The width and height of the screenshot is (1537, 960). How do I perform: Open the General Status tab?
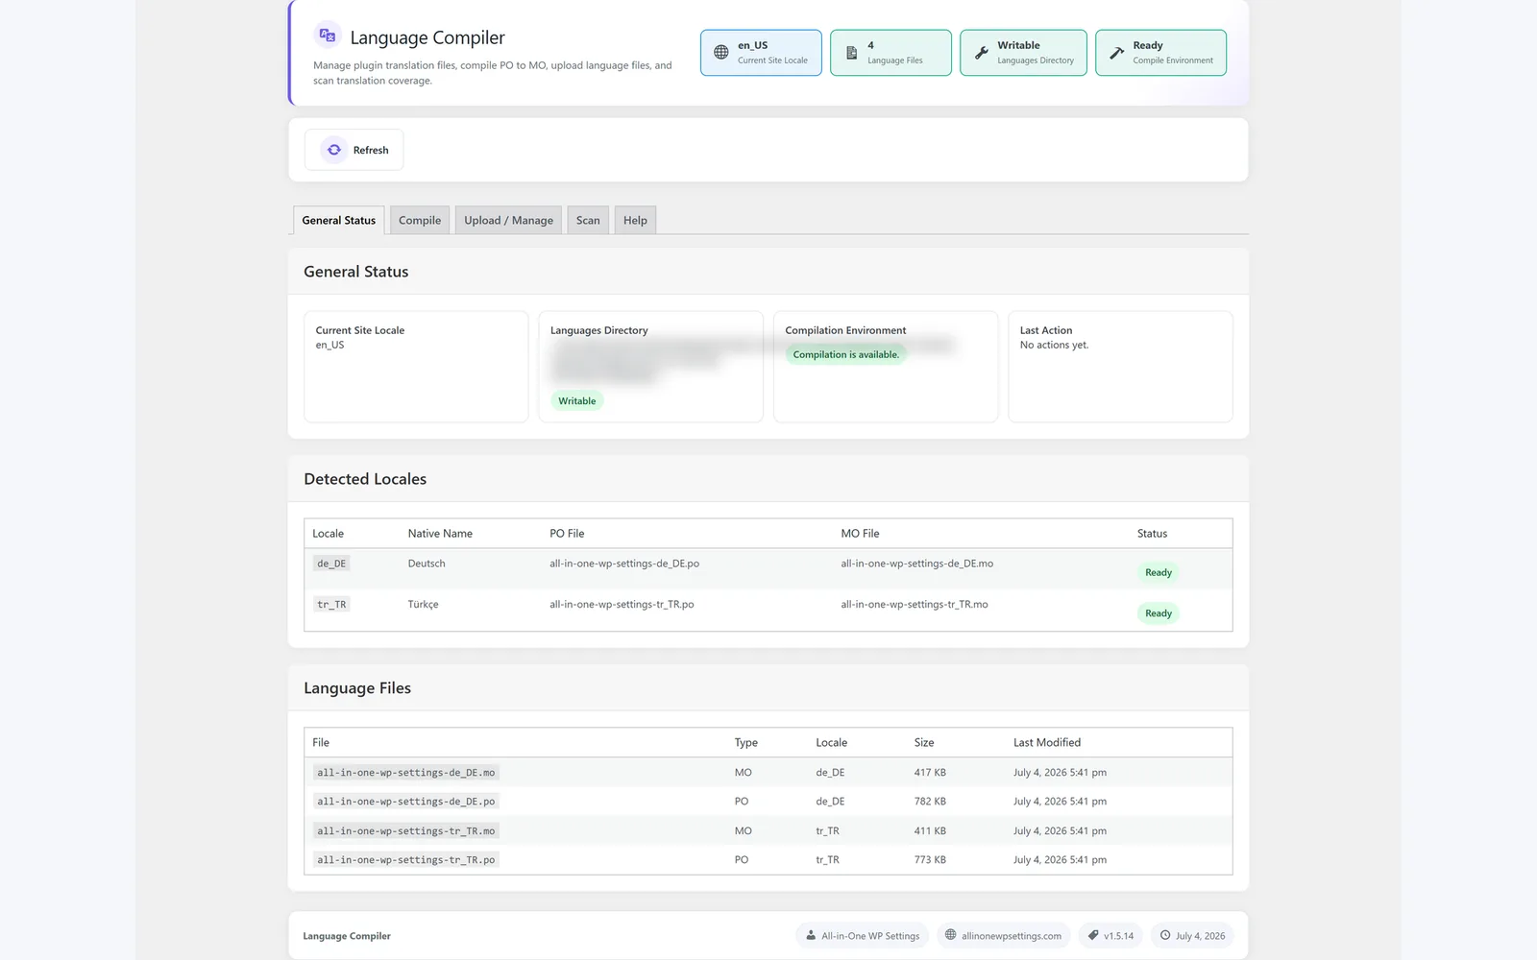click(339, 220)
